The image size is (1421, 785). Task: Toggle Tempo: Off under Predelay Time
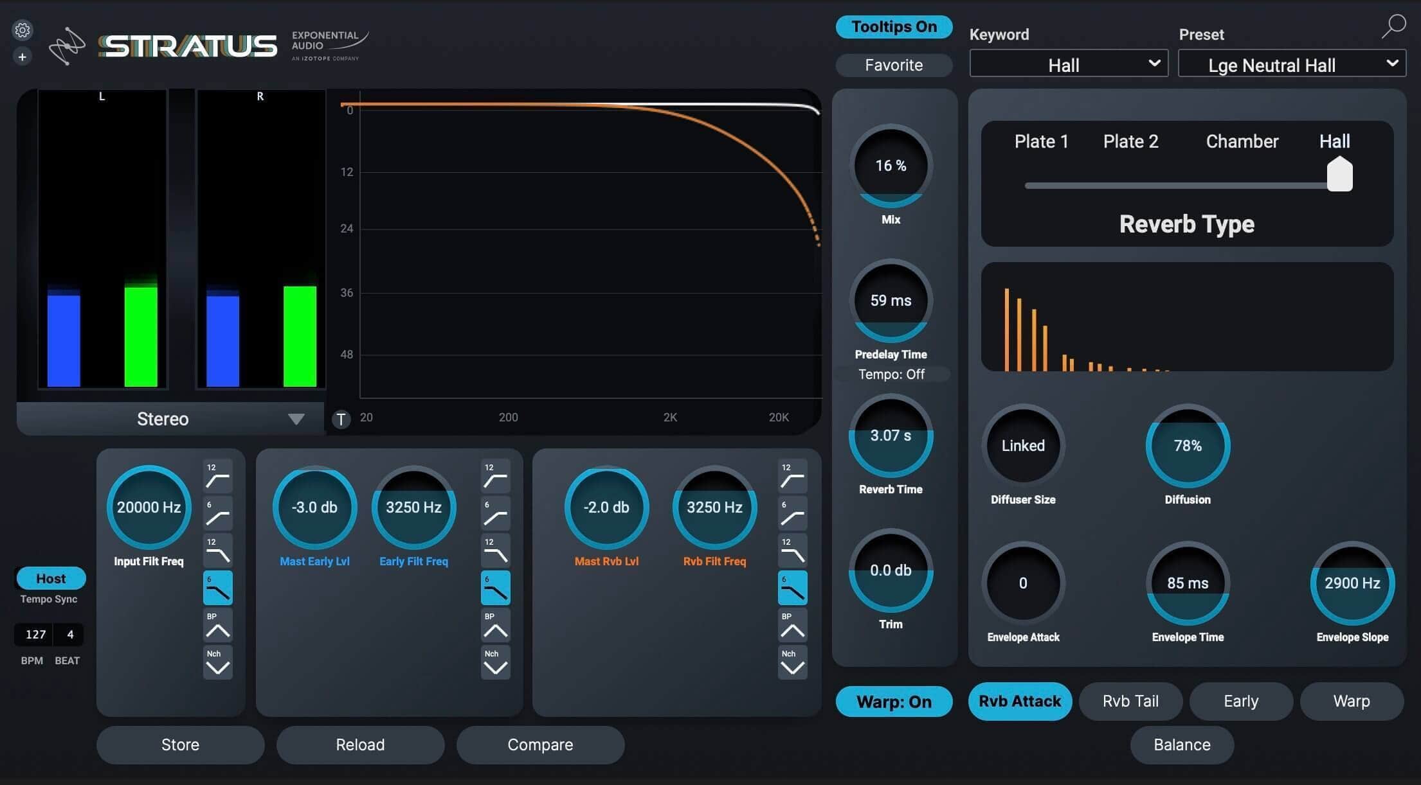point(891,374)
